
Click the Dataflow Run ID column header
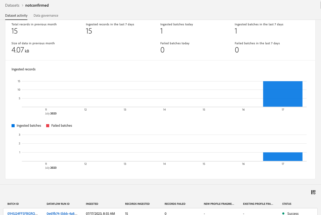(x=58, y=204)
